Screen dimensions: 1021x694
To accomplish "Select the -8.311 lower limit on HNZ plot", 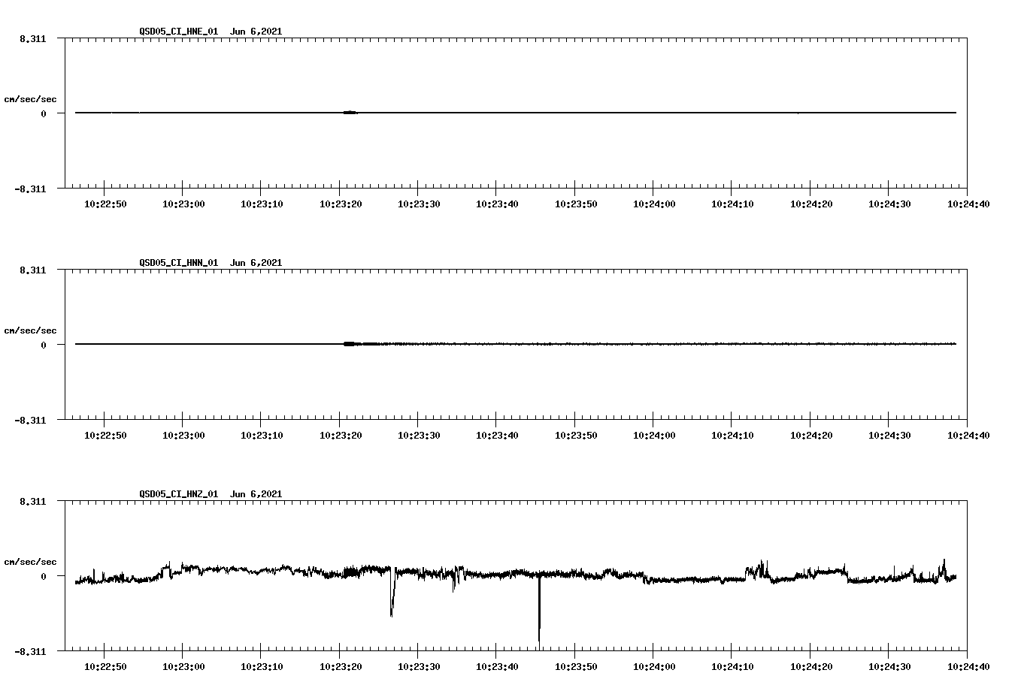I will coord(30,652).
